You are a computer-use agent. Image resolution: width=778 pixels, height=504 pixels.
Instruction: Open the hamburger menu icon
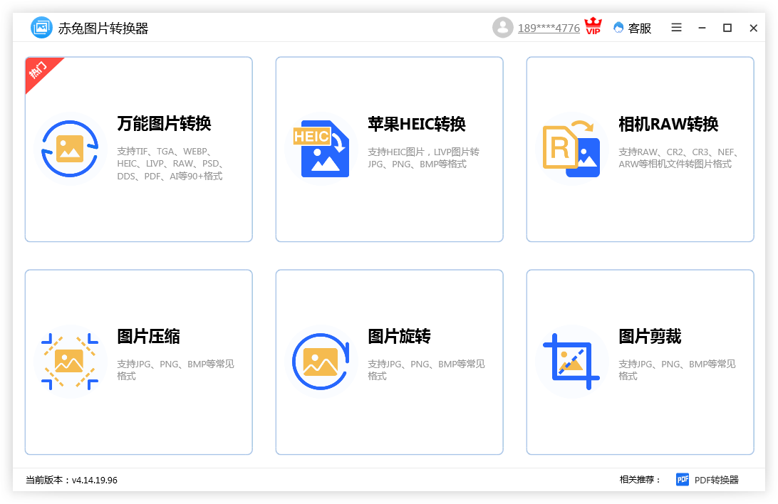676,28
